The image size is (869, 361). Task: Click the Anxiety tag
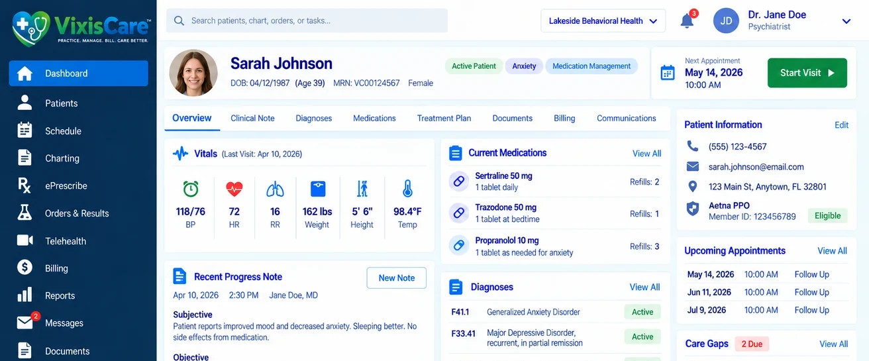tap(524, 66)
